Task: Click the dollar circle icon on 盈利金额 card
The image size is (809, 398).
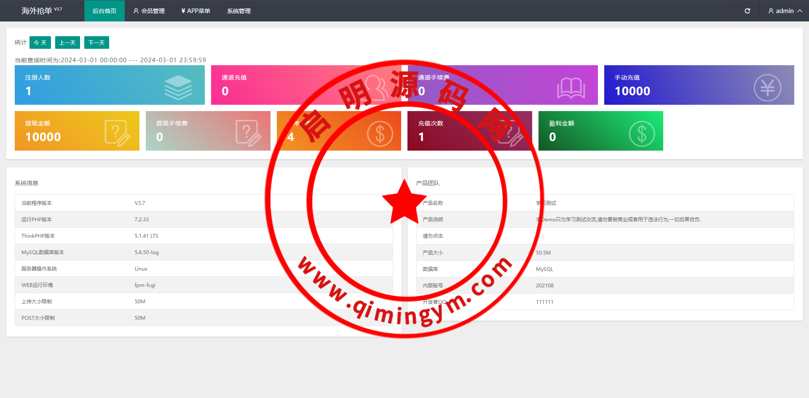Action: 641,134
